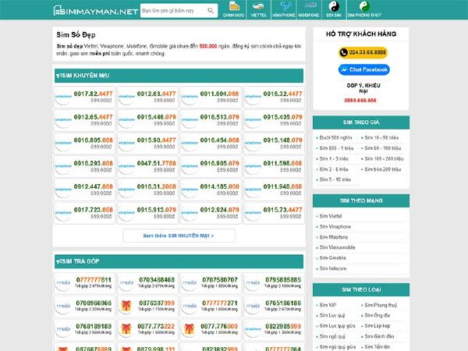This screenshot has height=351, width=468.
Task: Open Sim Gmobile network link
Action: click(333, 258)
